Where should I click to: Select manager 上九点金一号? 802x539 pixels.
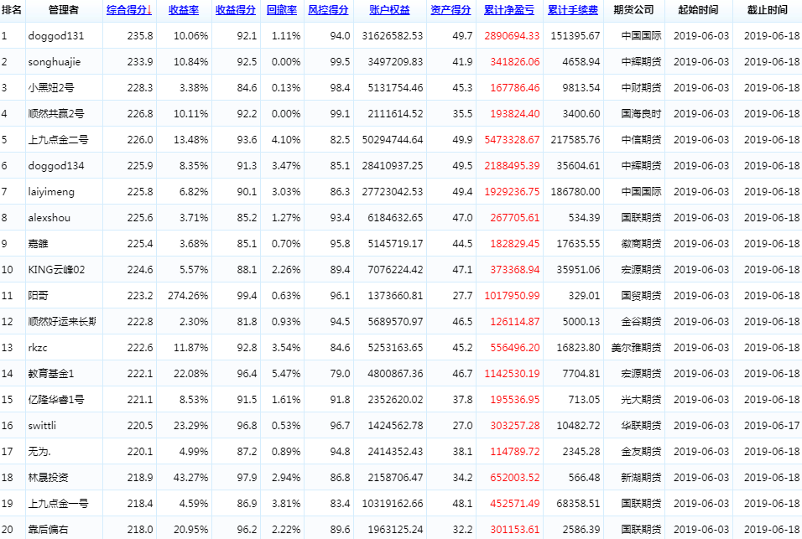click(59, 504)
